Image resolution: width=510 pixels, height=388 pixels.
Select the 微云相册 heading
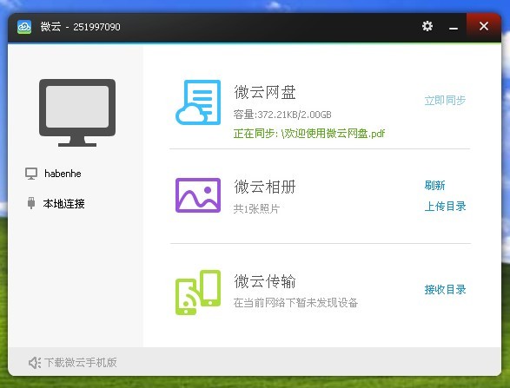tap(265, 187)
